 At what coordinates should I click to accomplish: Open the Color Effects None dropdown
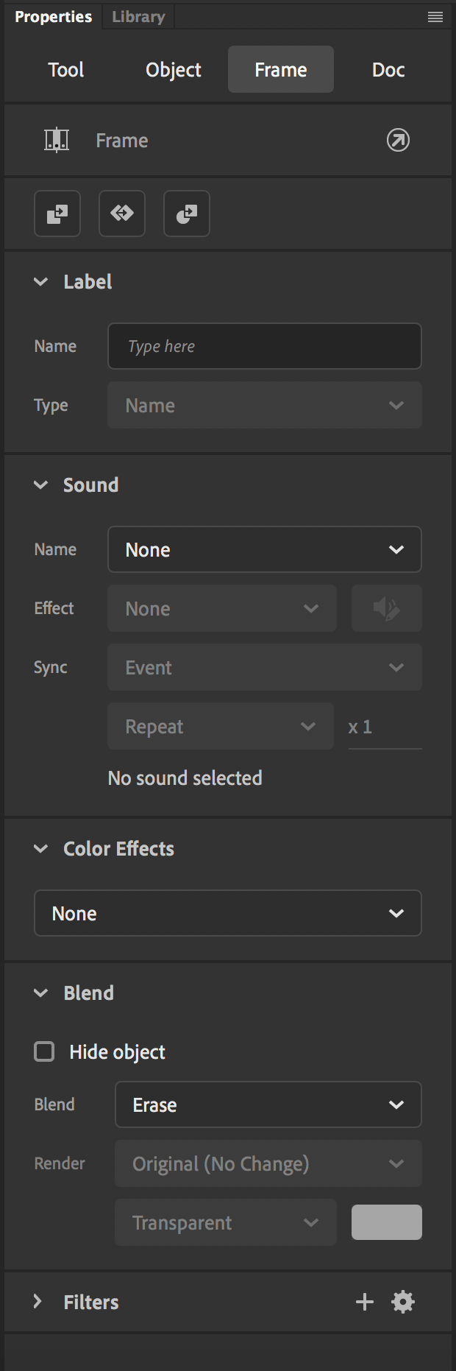(x=228, y=913)
